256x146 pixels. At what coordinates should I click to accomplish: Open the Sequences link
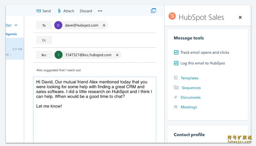pos(191,88)
